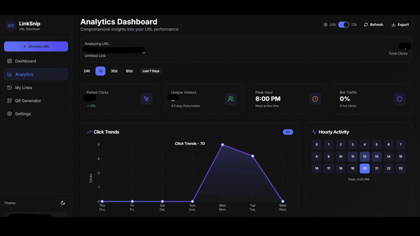Select hour 11 in Hourly Activity
420x236 pixels.
click(353, 157)
